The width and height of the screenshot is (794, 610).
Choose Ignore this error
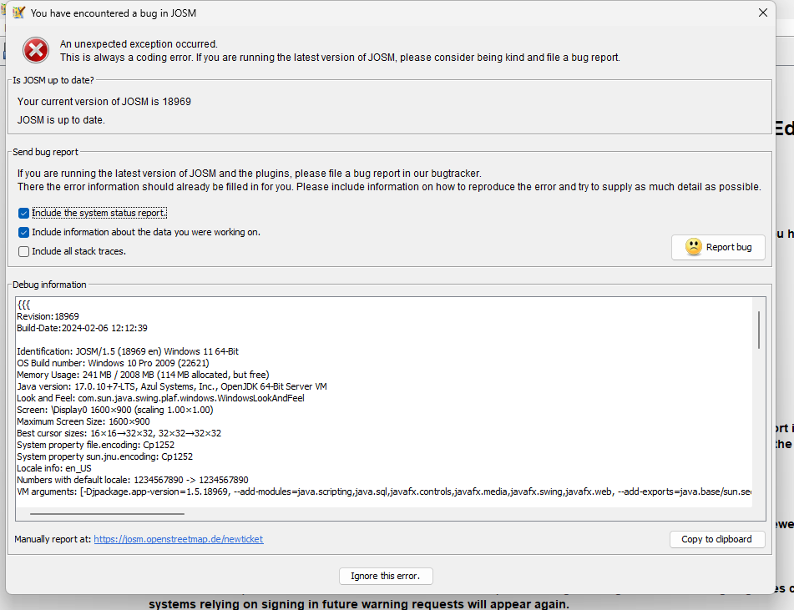pyautogui.click(x=386, y=576)
